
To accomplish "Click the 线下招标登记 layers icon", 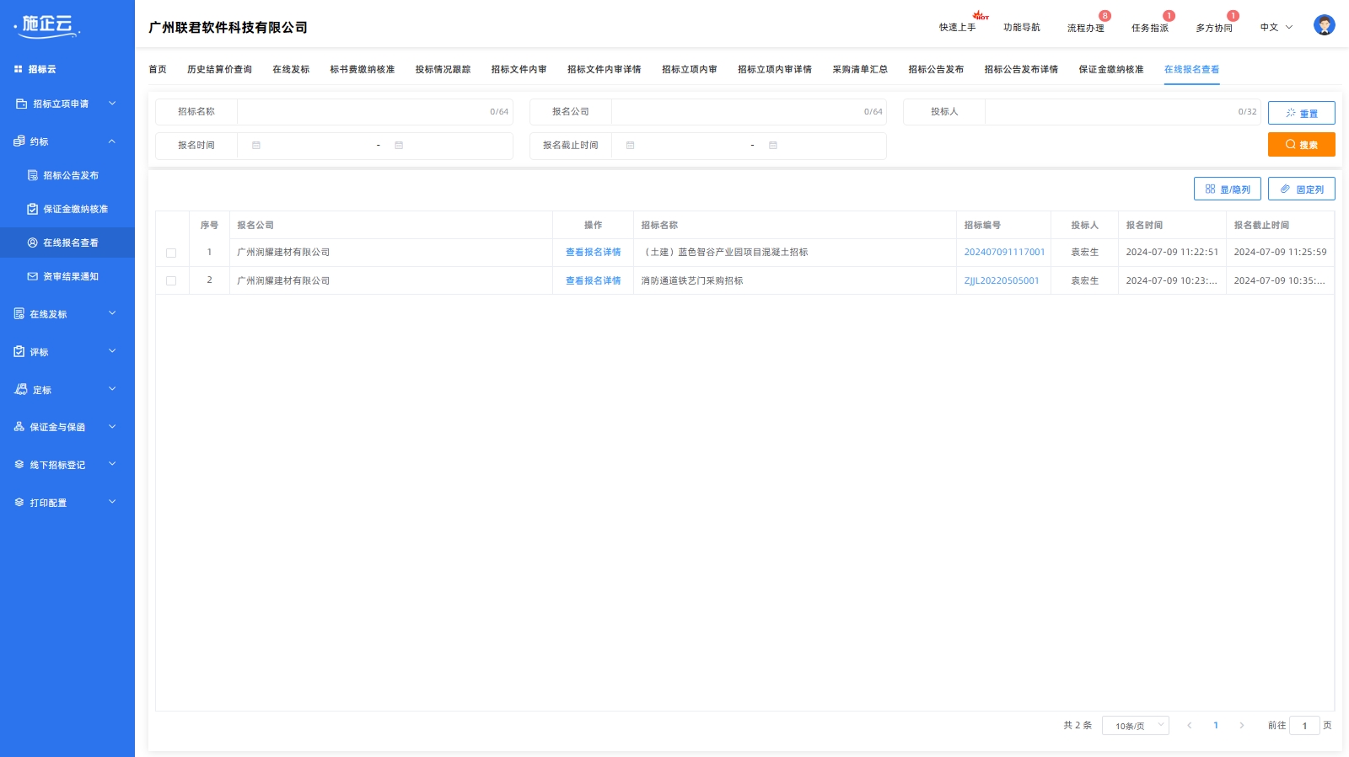I will 19,464.
